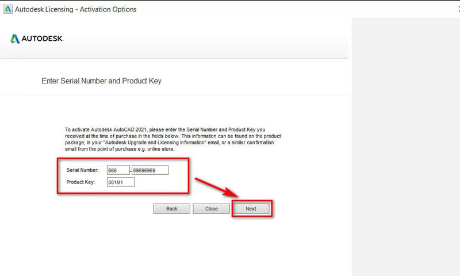Click the Back button

click(x=171, y=209)
